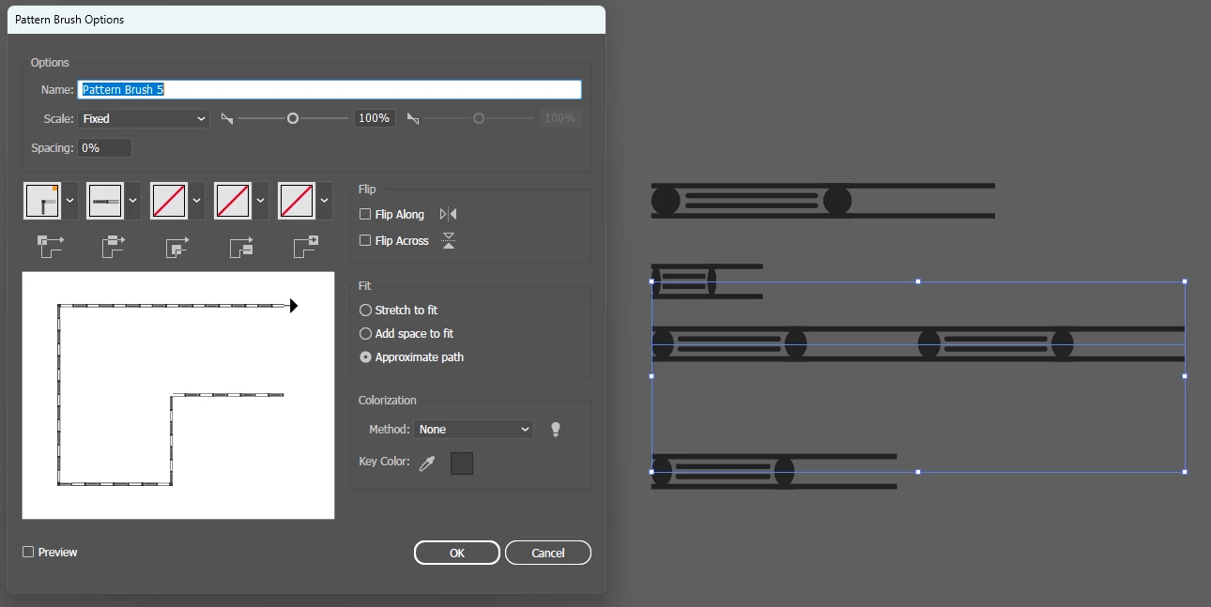
Task: Open start tile dropdown arrow
Action: pos(261,201)
